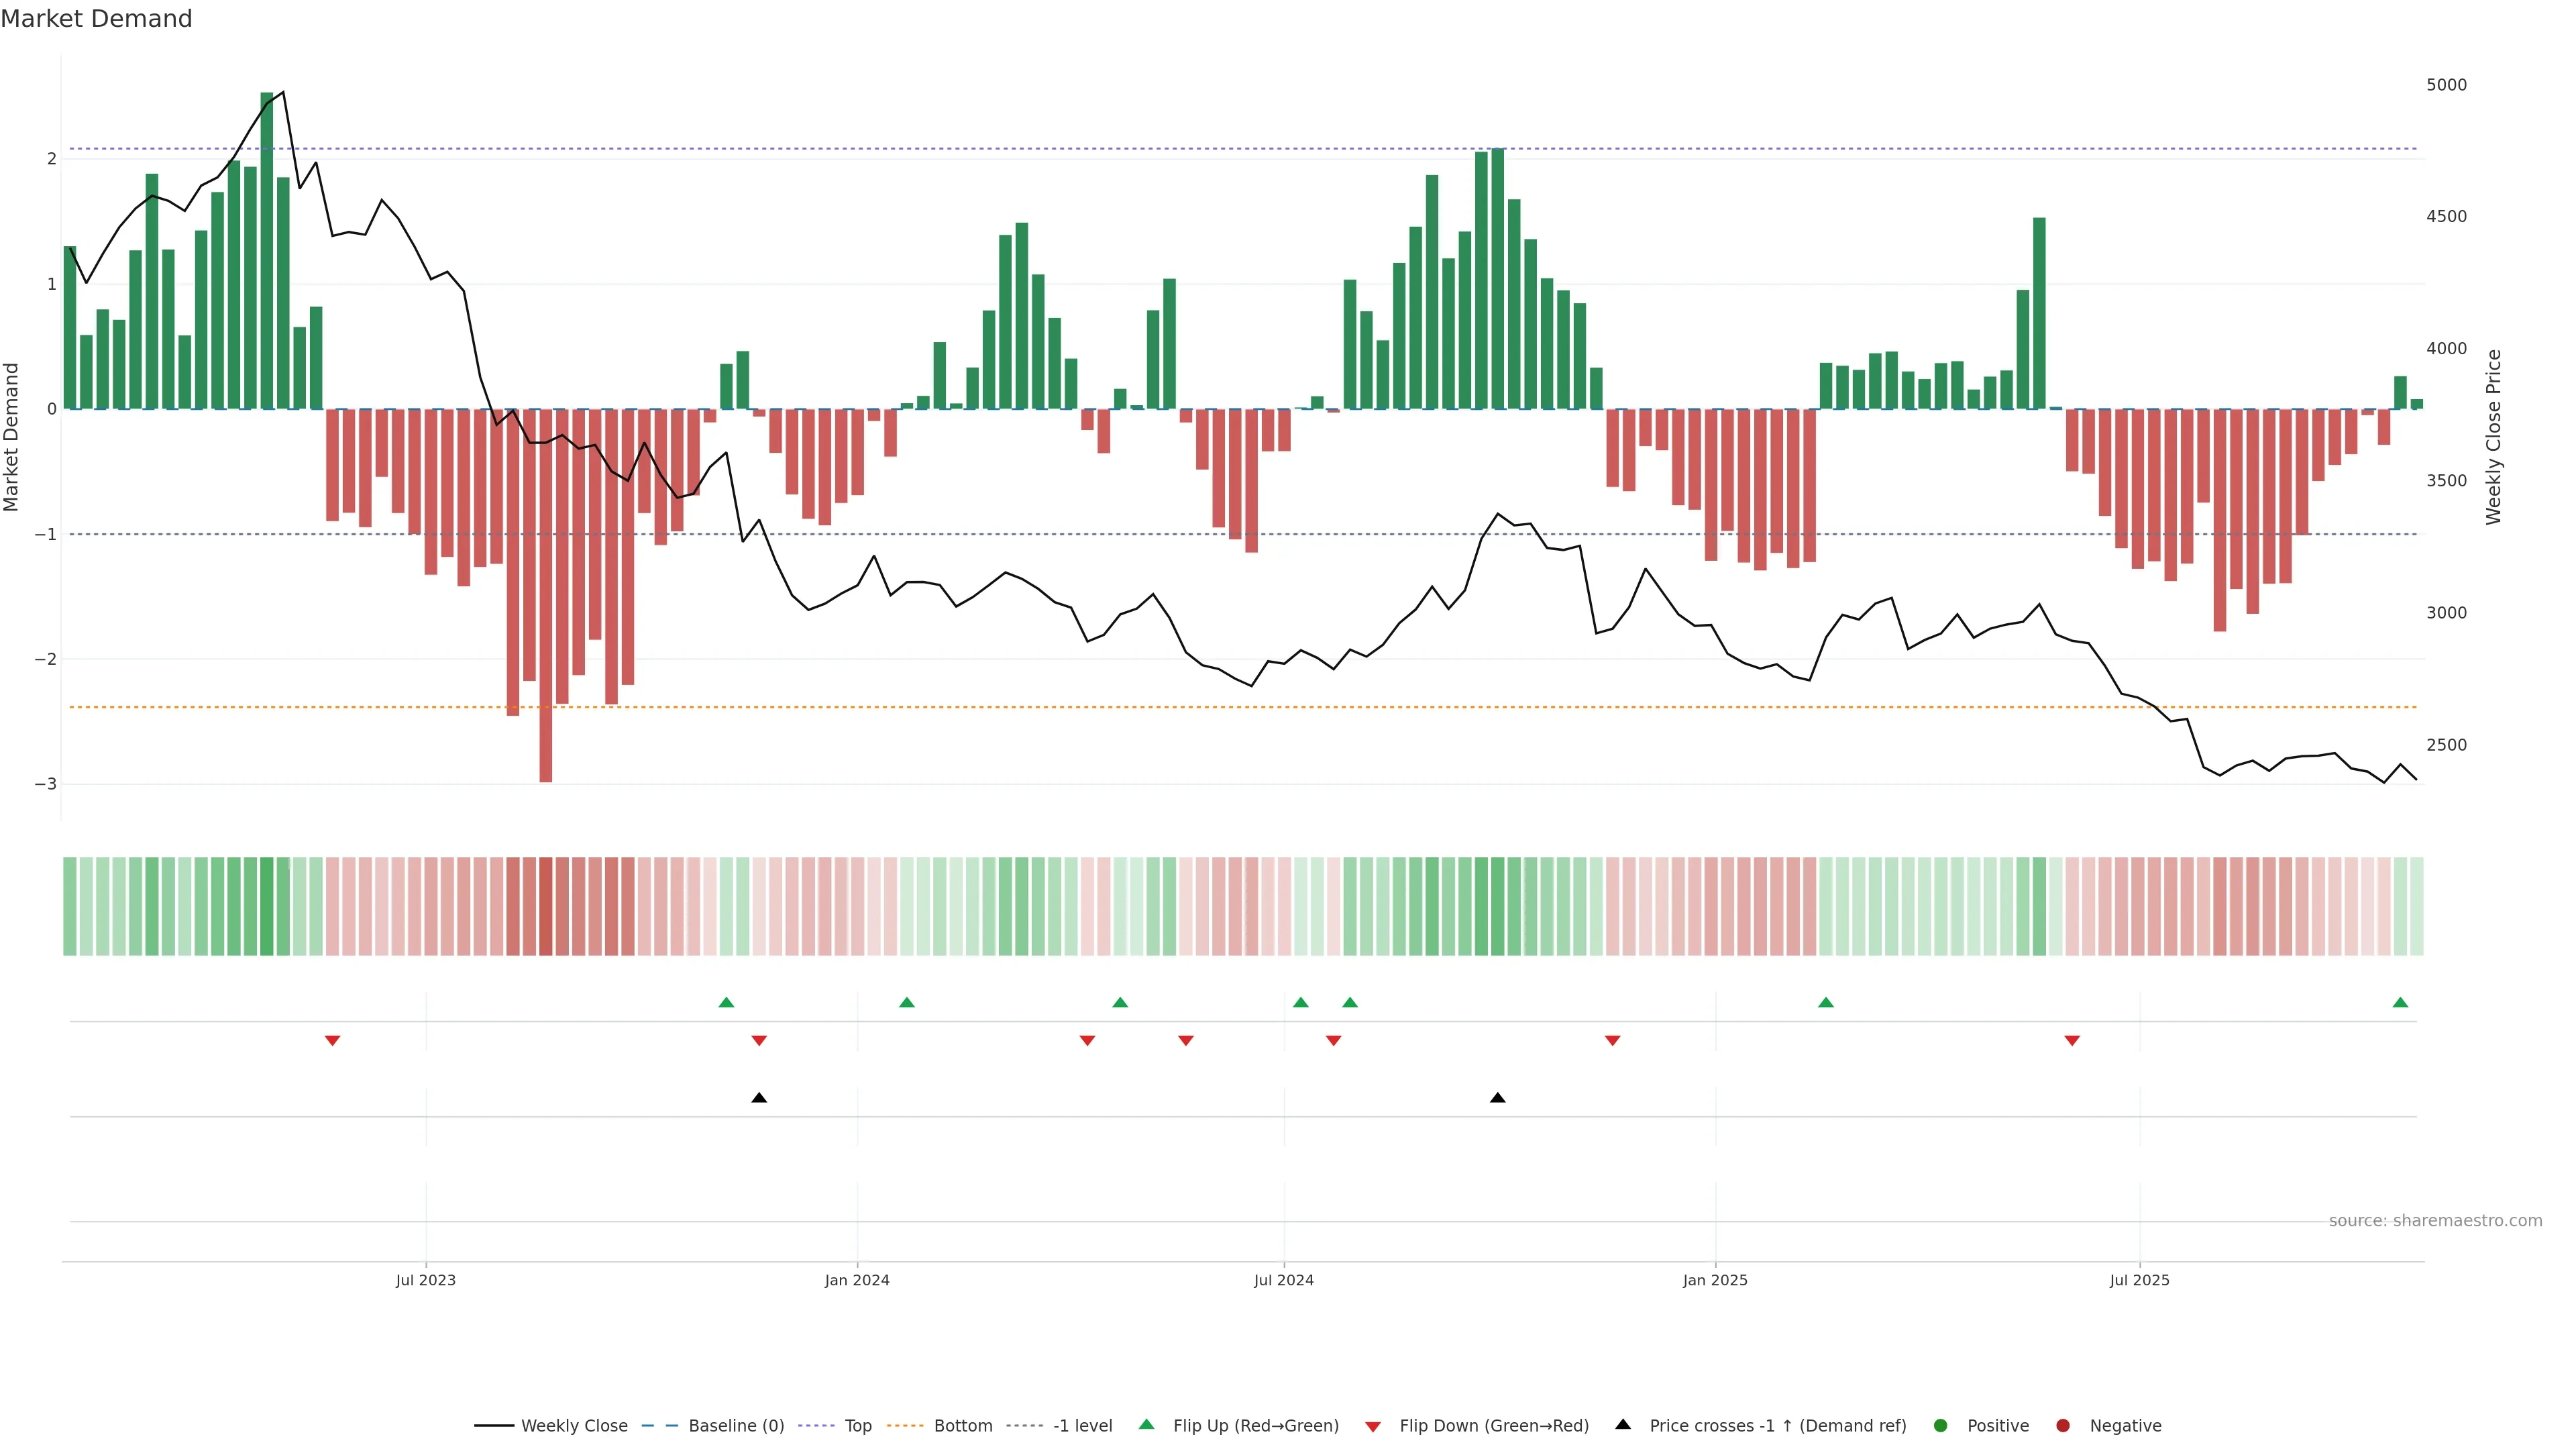Click Flip Up green triangle legend icon

click(x=1147, y=1425)
